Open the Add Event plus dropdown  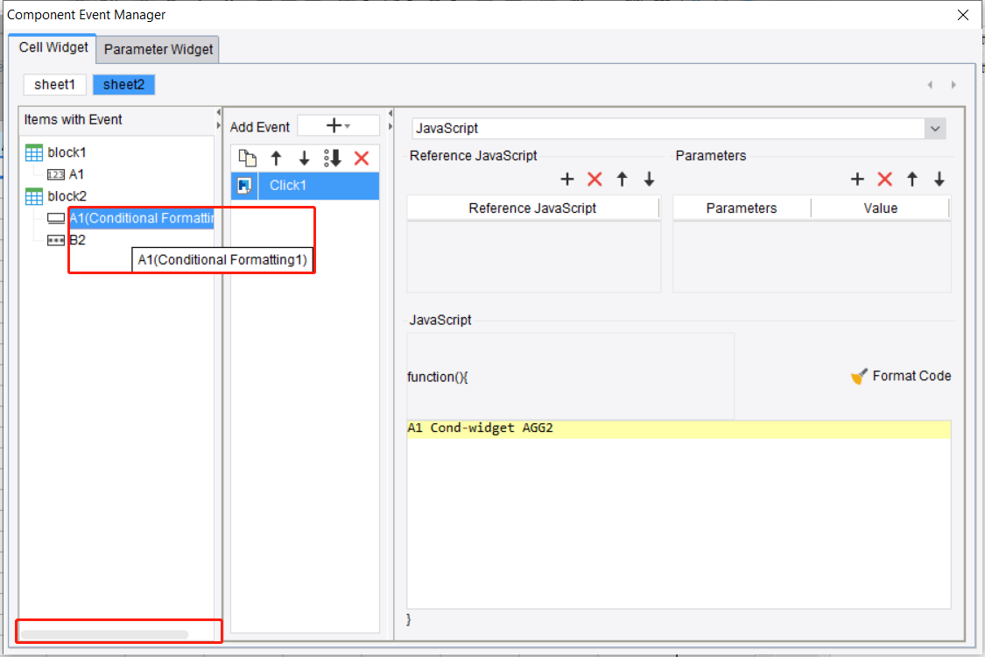(x=338, y=126)
